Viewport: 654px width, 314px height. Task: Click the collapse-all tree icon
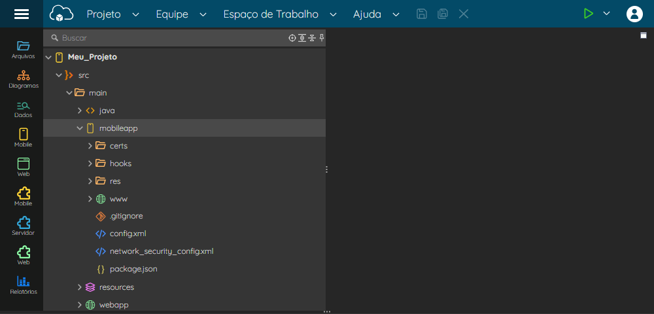312,38
